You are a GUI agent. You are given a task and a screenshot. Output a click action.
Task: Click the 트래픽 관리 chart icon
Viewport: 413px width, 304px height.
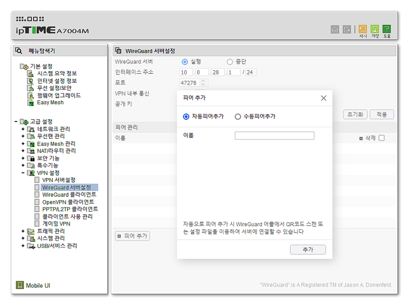[x=31, y=231]
